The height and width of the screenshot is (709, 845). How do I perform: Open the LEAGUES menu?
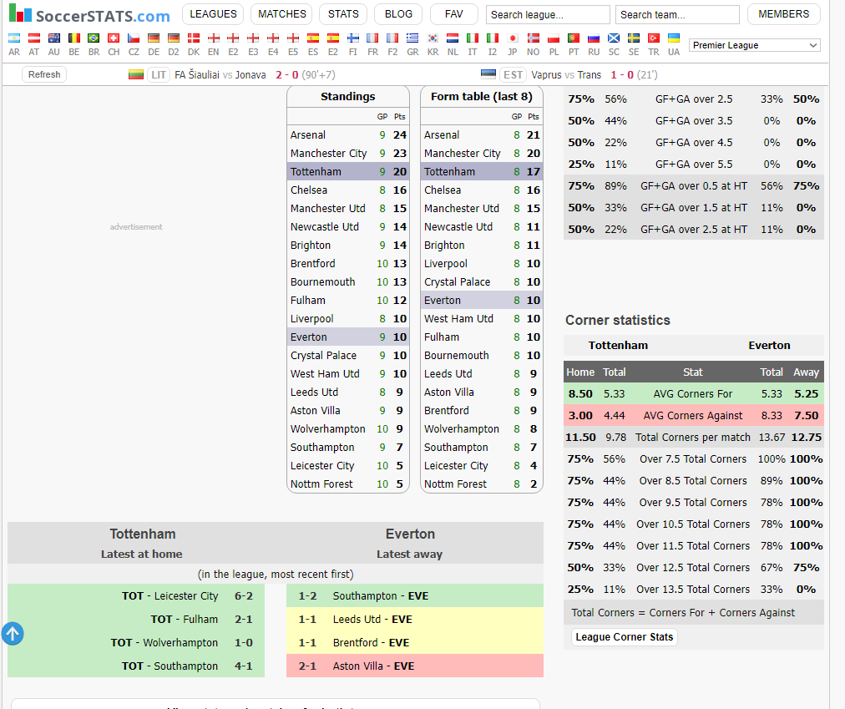pyautogui.click(x=213, y=14)
